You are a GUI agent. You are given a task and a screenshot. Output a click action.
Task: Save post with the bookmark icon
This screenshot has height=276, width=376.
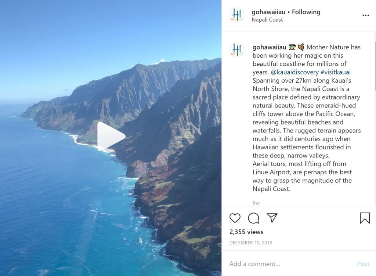(365, 218)
